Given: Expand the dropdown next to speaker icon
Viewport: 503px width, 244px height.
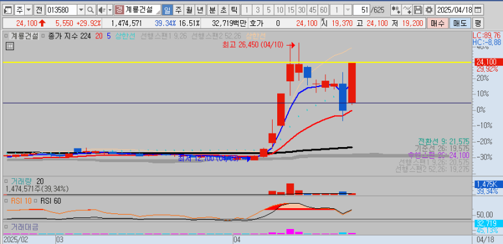Looking at the screenshot, I should click(110, 10).
